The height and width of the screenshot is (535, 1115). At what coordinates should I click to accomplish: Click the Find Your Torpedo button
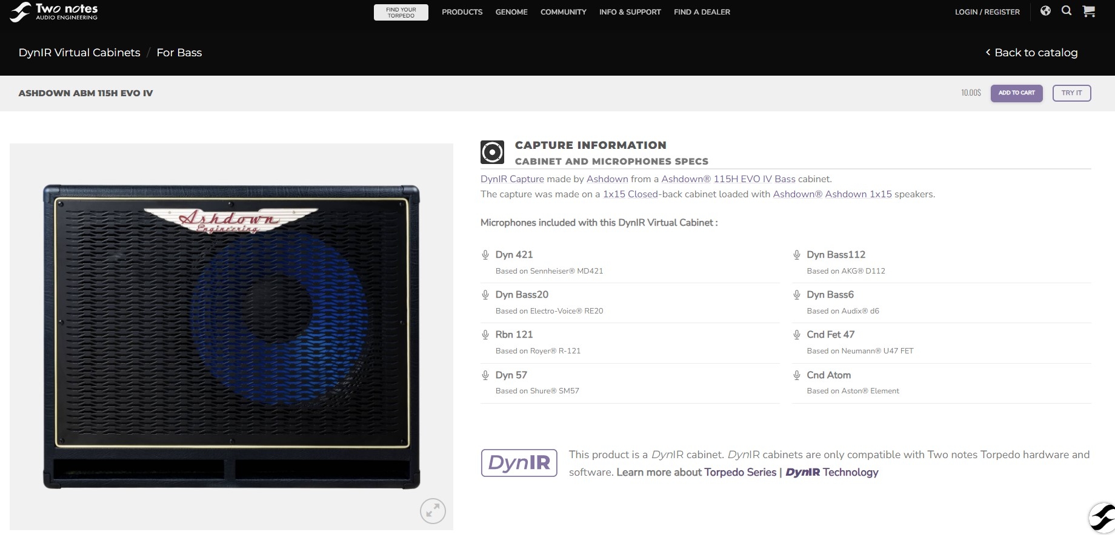(x=401, y=12)
